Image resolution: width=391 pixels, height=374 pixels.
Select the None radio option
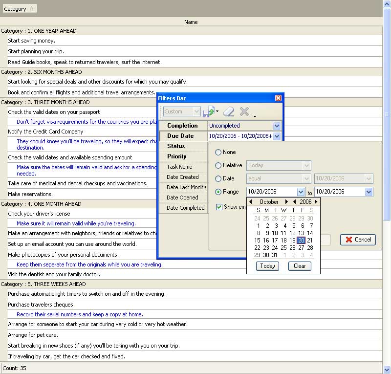218,153
